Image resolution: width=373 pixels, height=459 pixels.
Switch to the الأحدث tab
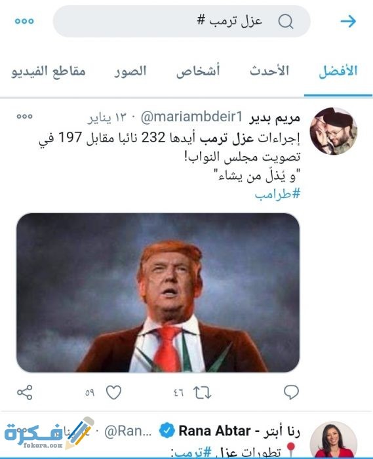point(269,71)
